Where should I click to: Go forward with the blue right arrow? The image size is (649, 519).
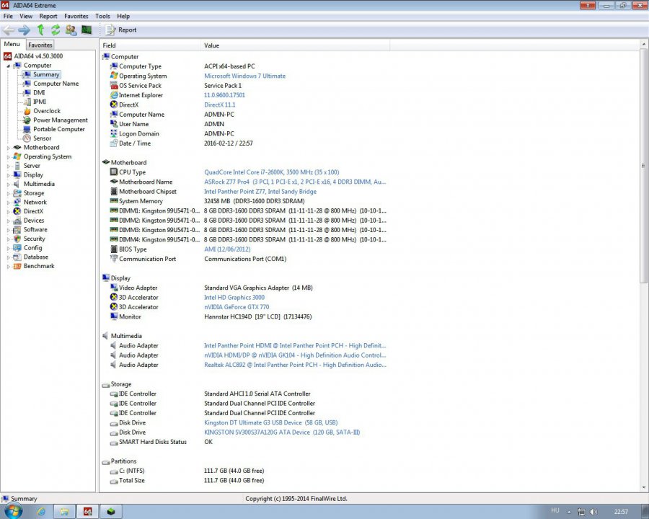(24, 30)
